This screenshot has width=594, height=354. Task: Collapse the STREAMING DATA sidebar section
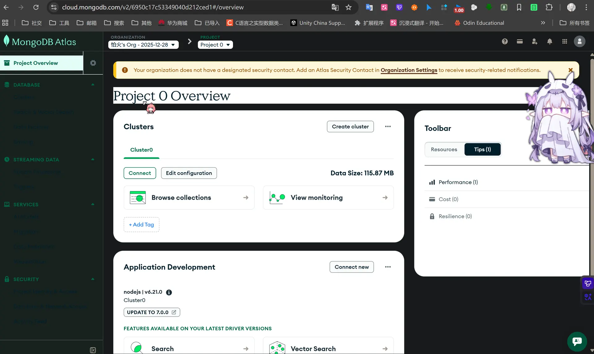(93, 160)
